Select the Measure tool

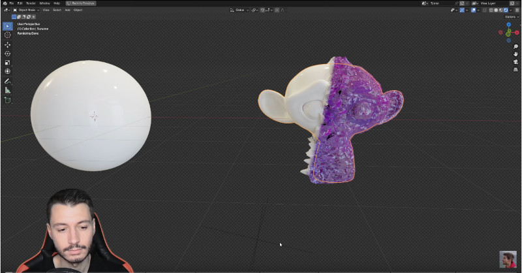point(7,90)
